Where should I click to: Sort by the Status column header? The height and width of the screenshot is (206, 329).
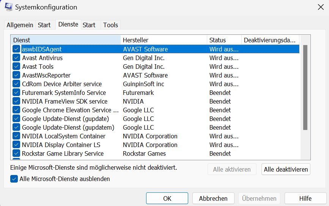coord(224,40)
